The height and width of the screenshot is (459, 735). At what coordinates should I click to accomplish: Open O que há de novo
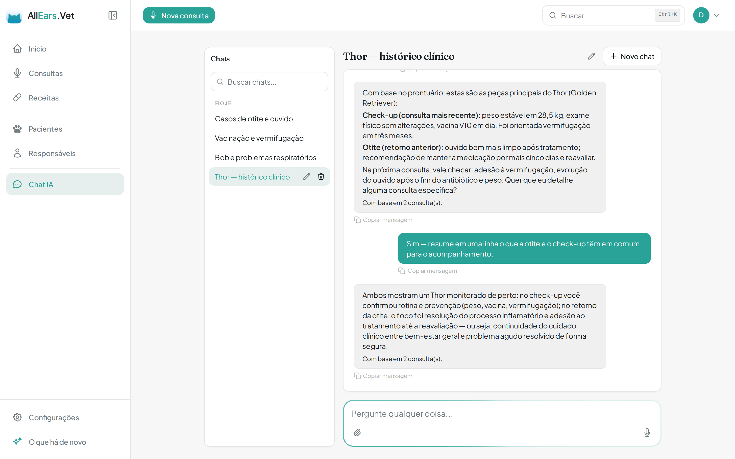point(65,442)
